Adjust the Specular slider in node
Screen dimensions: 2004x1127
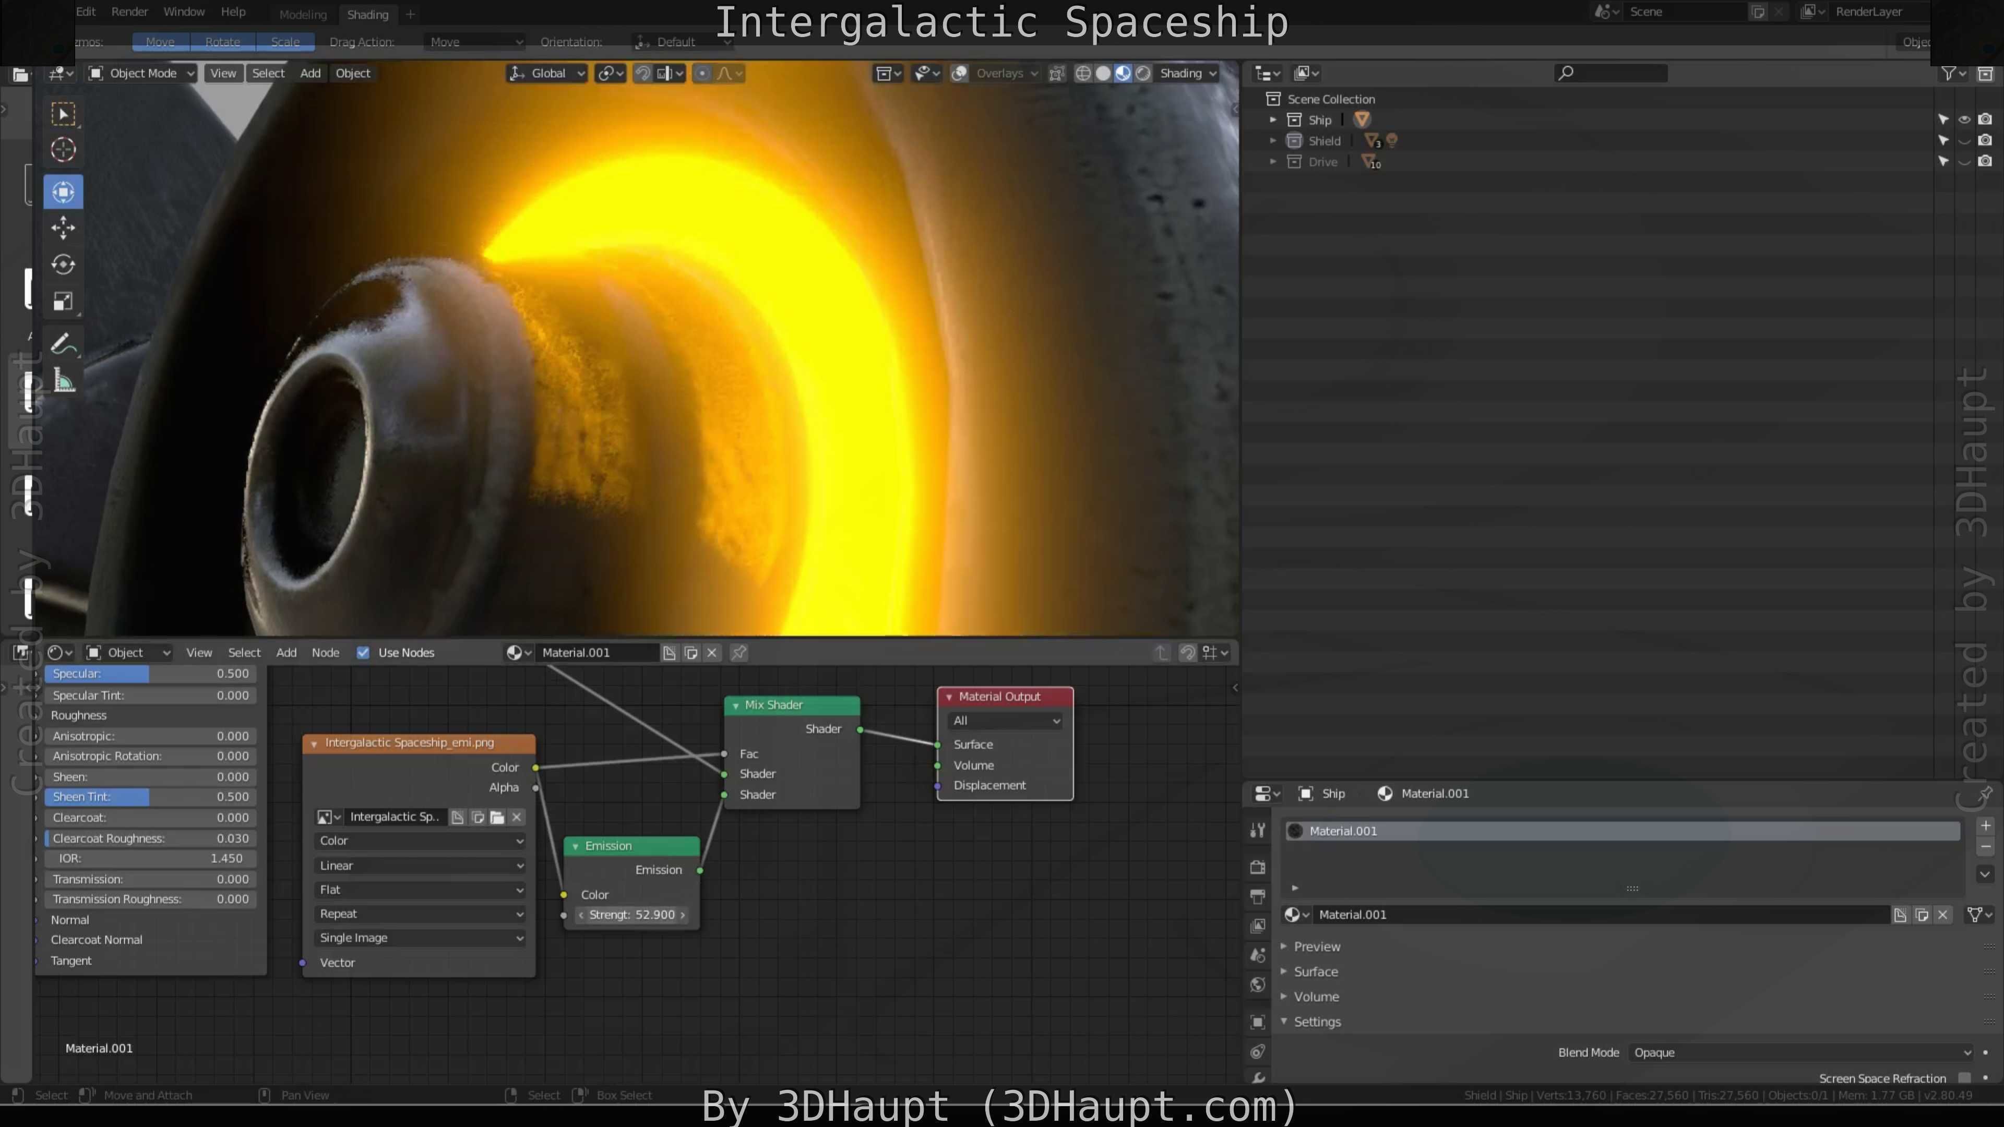coord(150,674)
